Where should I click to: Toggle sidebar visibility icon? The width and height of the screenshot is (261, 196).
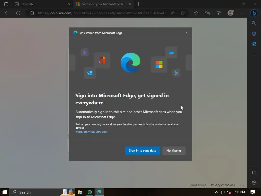tap(254, 173)
